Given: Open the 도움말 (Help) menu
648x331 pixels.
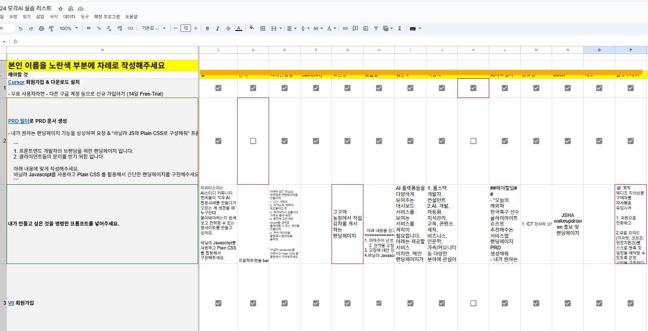Looking at the screenshot, I should (131, 16).
